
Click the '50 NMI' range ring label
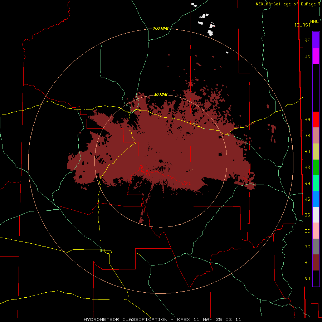[161, 95]
